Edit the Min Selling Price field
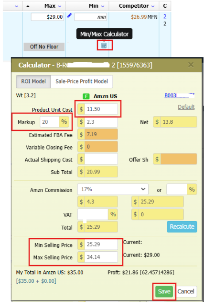Viewport: 204px width, 302px height. pyautogui.click(x=101, y=244)
